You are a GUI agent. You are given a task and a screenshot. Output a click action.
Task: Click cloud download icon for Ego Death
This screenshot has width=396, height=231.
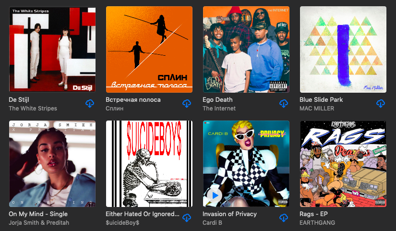tap(284, 104)
